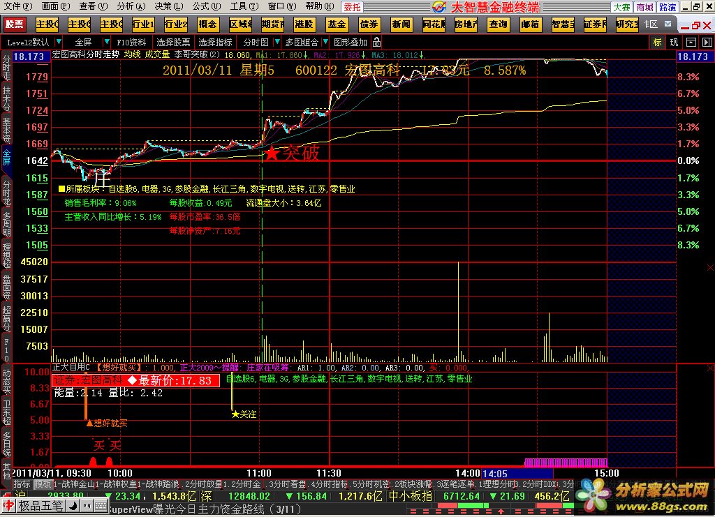Screen dimensions: 715x517
Task: Click the 港股 toolbar button
Action: tap(304, 24)
